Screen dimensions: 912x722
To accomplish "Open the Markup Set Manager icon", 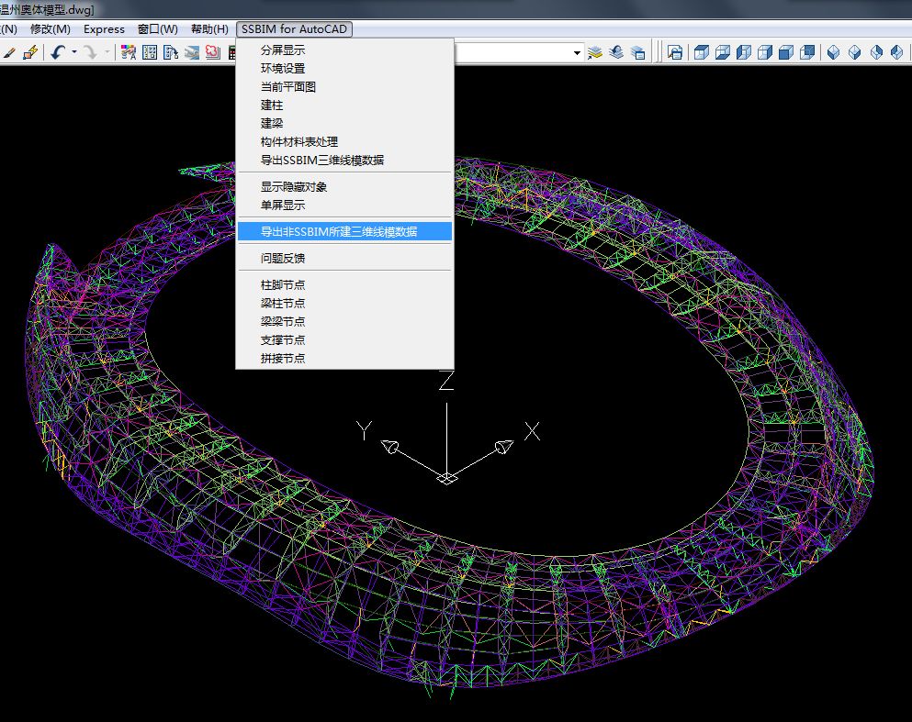I will [213, 53].
